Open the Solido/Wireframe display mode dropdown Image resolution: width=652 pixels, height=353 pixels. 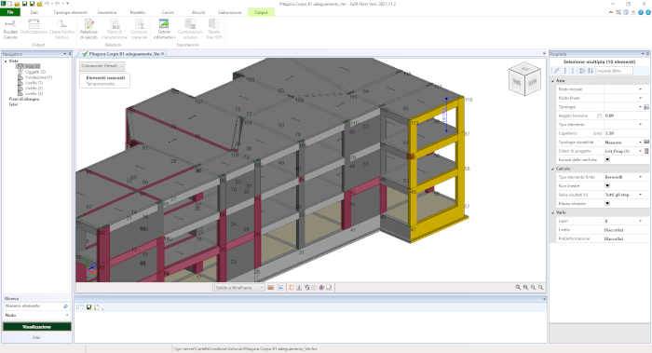pyautogui.click(x=239, y=287)
